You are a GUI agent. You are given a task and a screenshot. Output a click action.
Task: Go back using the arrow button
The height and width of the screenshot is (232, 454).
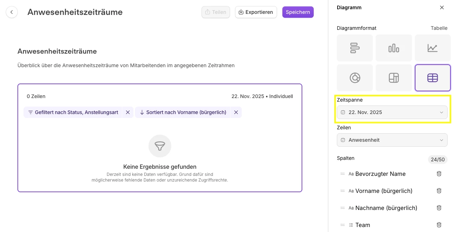(x=12, y=12)
